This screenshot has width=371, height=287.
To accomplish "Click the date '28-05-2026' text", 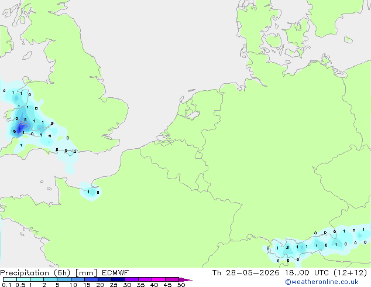I will (252, 273).
